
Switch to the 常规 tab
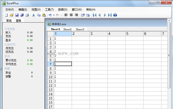pos(9,20)
